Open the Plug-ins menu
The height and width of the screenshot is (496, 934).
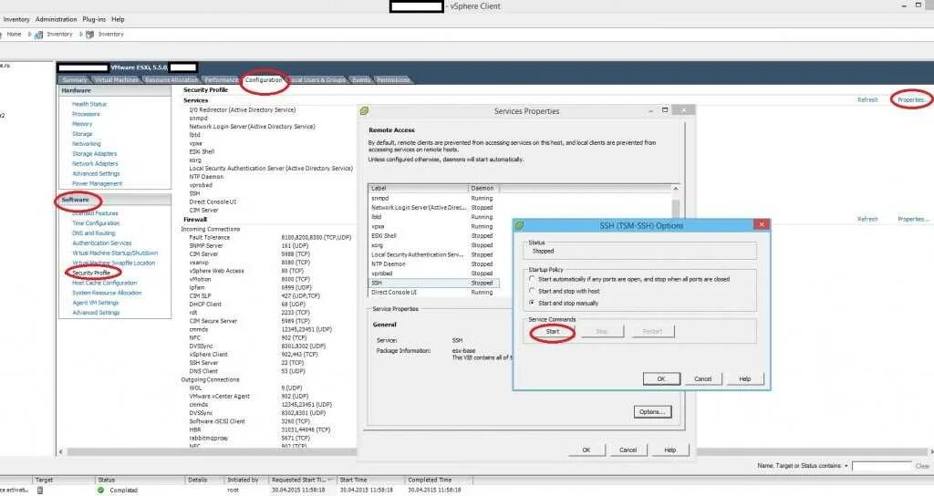point(94,19)
